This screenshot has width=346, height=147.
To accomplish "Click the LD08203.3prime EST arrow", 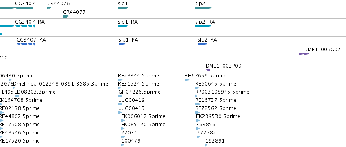I will (x=17, y=96).
